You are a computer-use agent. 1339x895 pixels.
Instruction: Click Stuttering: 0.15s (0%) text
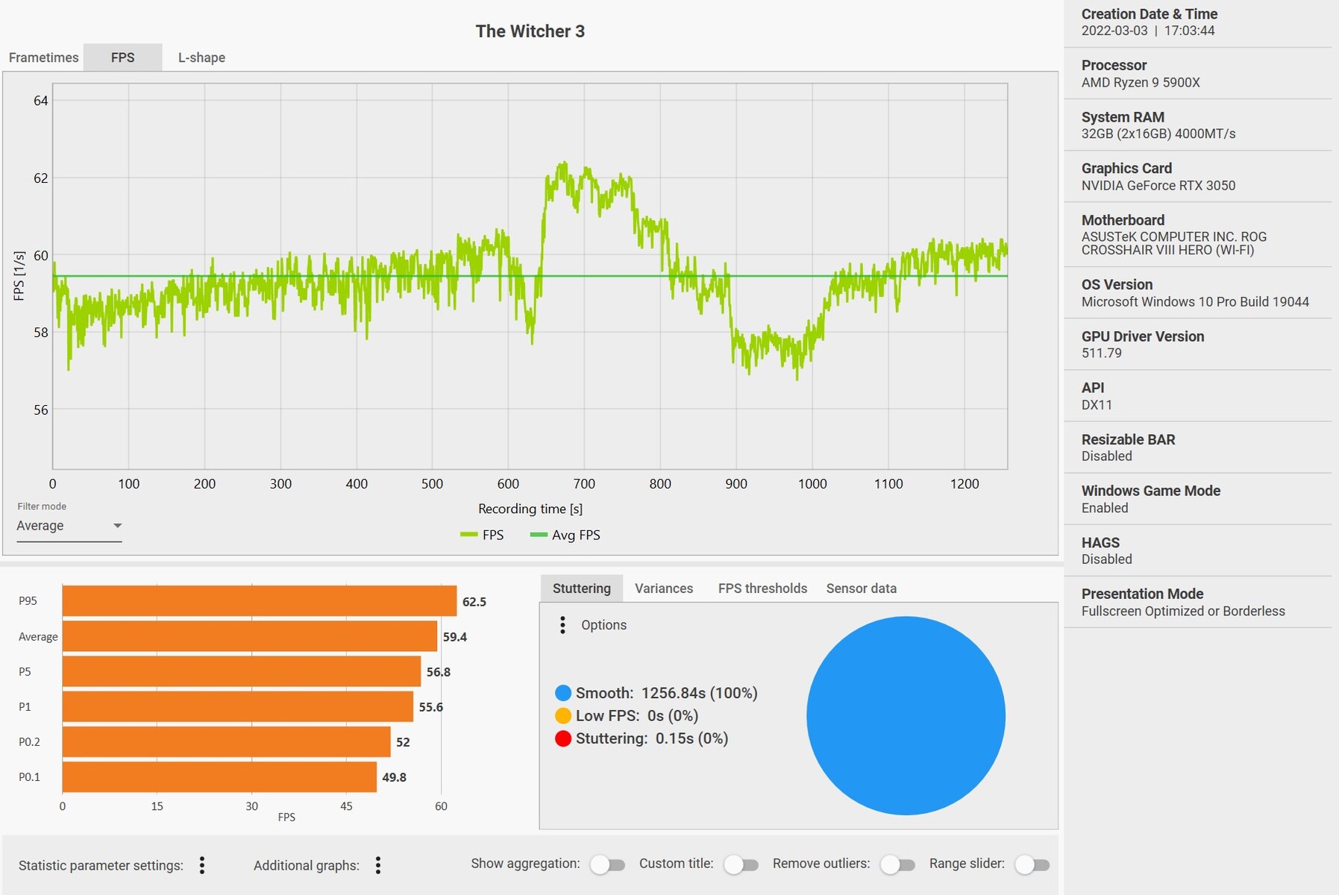coord(652,738)
